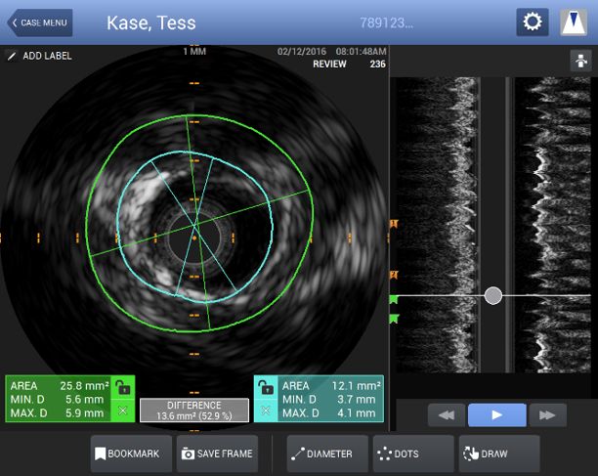598x476 pixels.
Task: Play the pullback recording
Action: point(497,415)
